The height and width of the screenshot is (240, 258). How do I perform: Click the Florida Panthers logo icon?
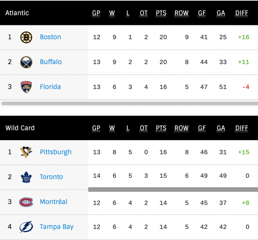click(26, 87)
